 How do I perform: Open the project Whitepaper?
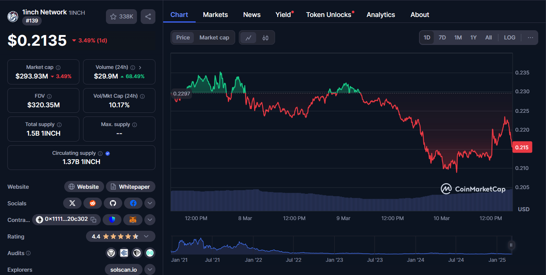(x=130, y=187)
